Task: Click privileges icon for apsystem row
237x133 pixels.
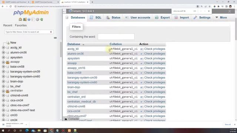Action: [141, 58]
